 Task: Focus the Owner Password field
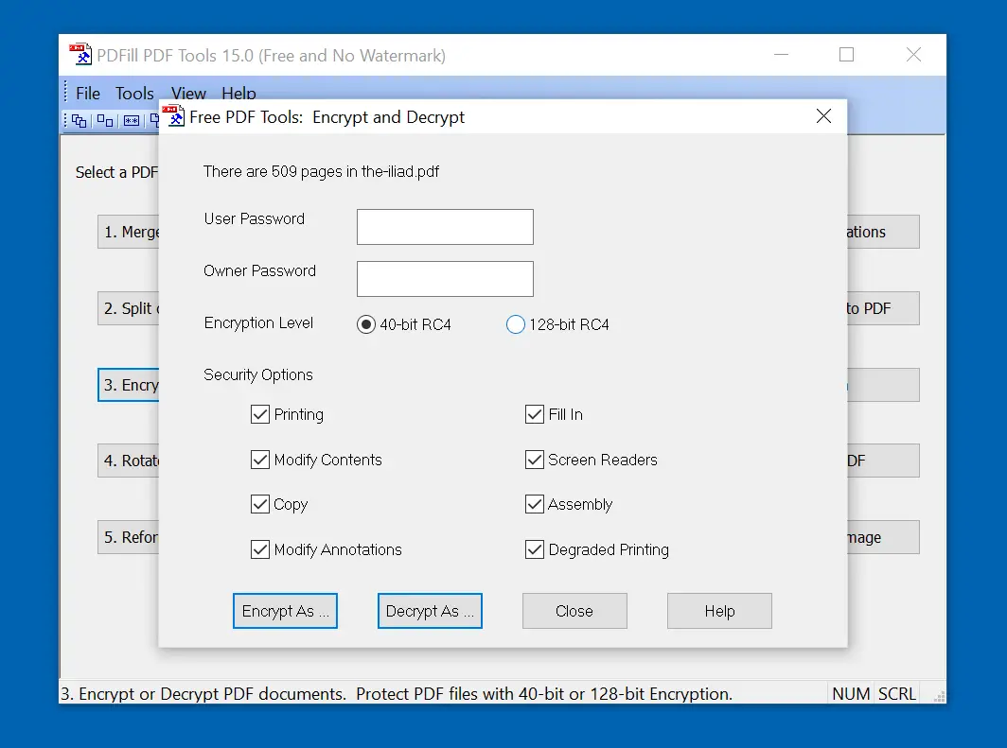(x=445, y=278)
